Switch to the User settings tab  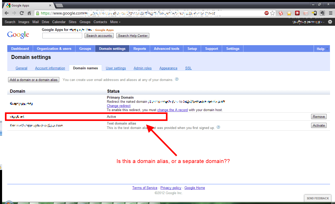116,68
